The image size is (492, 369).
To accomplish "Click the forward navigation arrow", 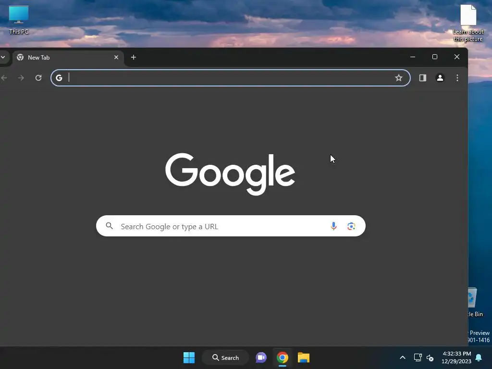I will (21, 78).
